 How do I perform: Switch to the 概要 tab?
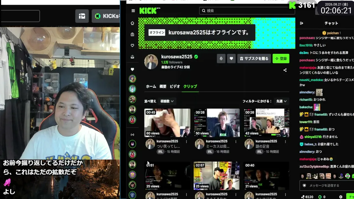[163, 87]
